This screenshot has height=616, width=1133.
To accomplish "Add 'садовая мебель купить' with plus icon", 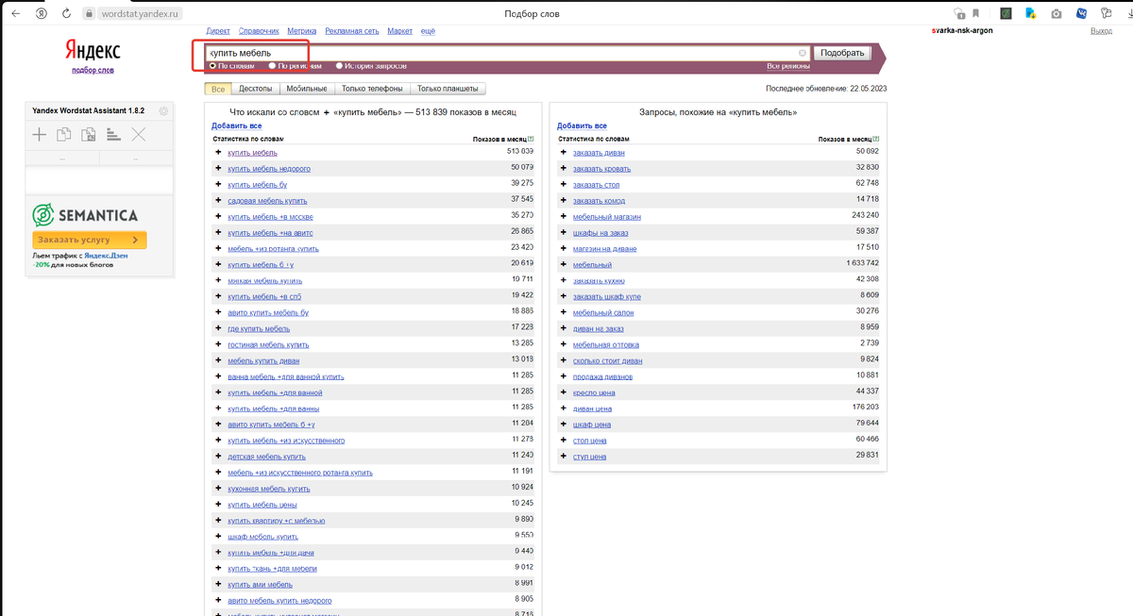I will pyautogui.click(x=218, y=200).
